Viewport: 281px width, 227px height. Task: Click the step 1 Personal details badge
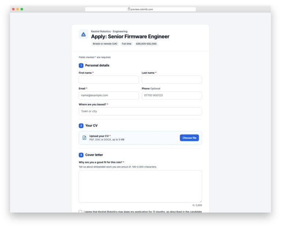(81, 65)
